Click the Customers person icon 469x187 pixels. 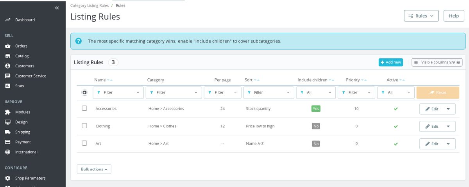(x=7, y=66)
